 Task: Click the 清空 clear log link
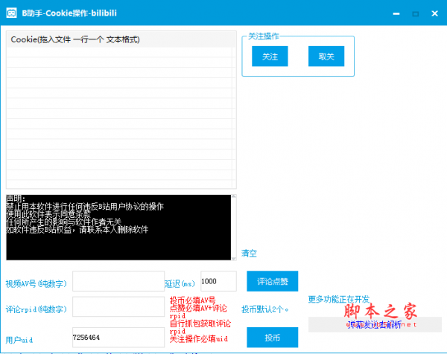click(x=249, y=253)
